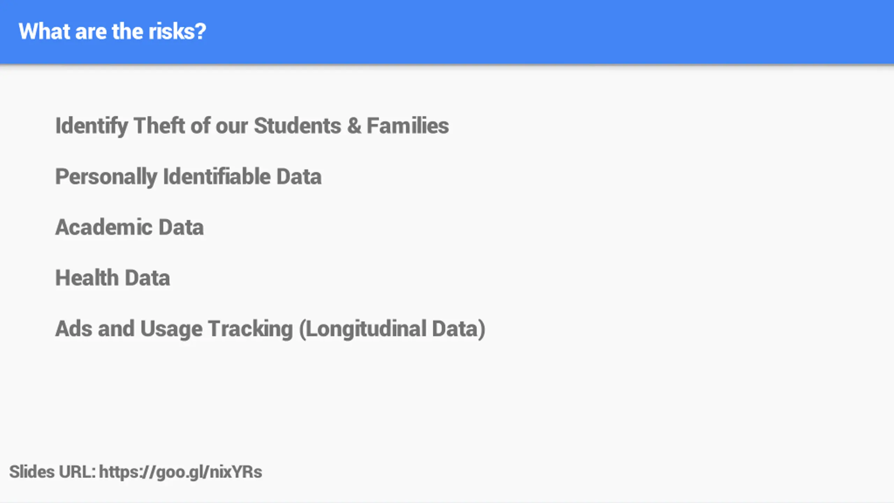Image resolution: width=894 pixels, height=503 pixels.
Task: Open the https://goo.gl/nixYRs slides link
Action: [x=181, y=472]
